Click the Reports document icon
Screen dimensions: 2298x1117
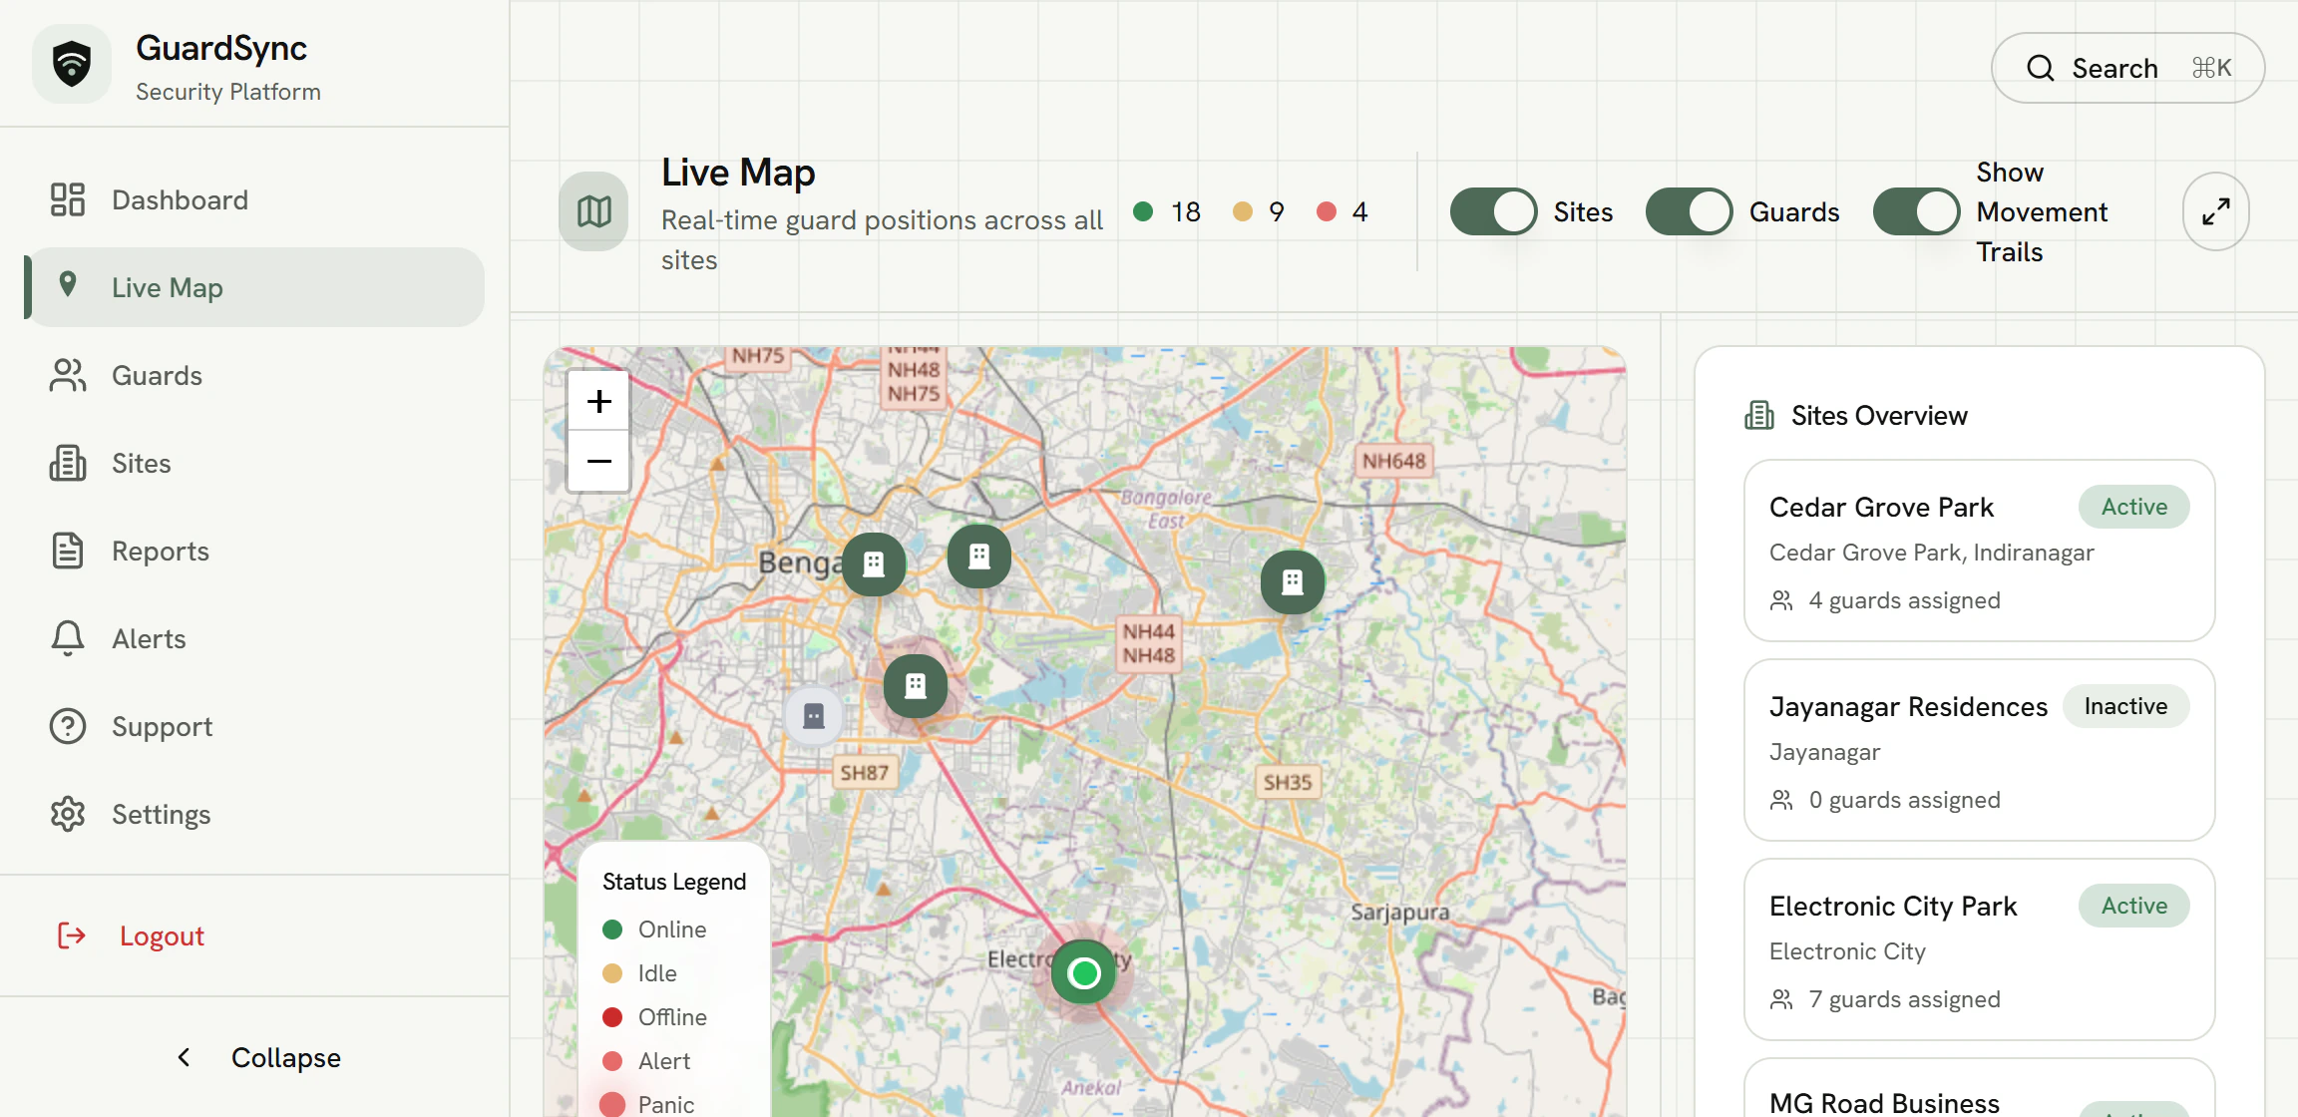tap(68, 551)
